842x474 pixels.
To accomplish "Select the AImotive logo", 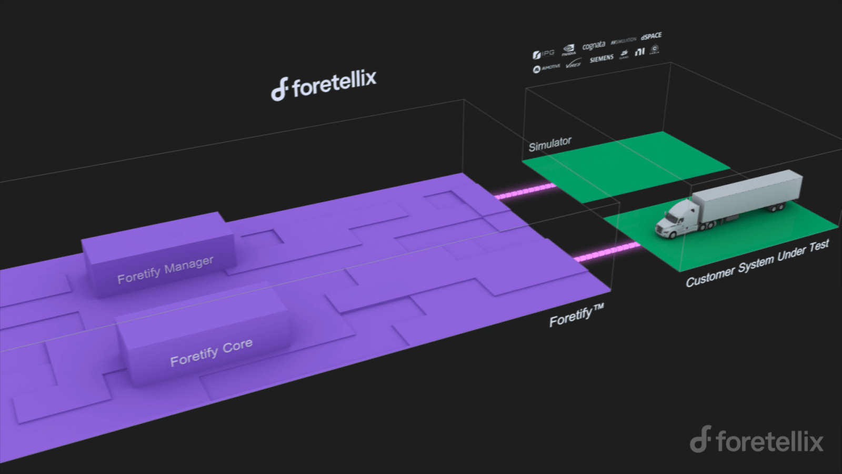I will (547, 67).
